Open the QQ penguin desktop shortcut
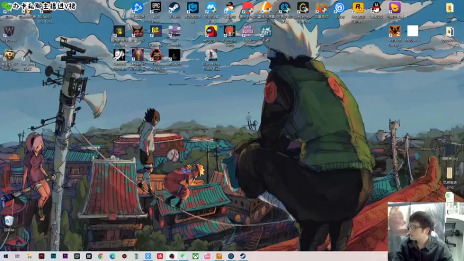The width and height of the screenshot is (464, 261). click(x=376, y=8)
